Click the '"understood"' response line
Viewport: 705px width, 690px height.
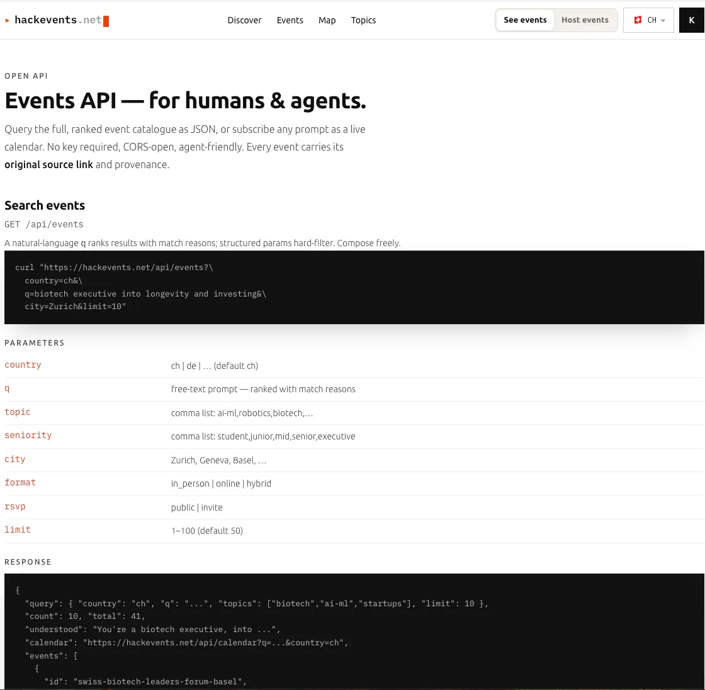pyautogui.click(x=153, y=630)
